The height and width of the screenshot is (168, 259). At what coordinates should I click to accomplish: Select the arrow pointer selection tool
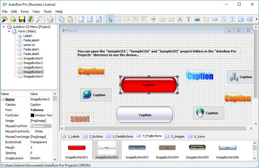tap(110, 19)
